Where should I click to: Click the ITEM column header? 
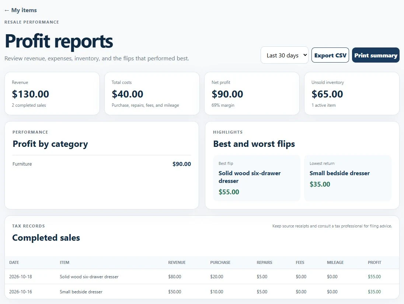(x=65, y=262)
